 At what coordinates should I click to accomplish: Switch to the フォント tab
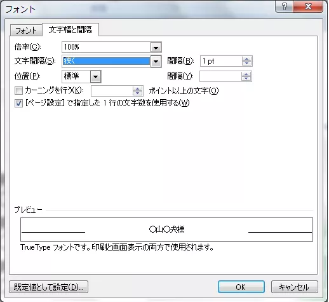(26, 31)
